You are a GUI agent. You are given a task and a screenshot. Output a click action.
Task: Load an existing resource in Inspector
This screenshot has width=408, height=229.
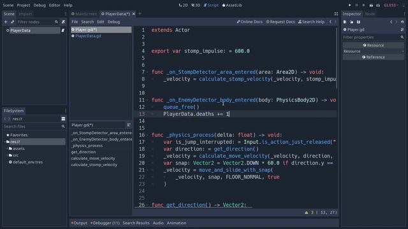(351, 22)
